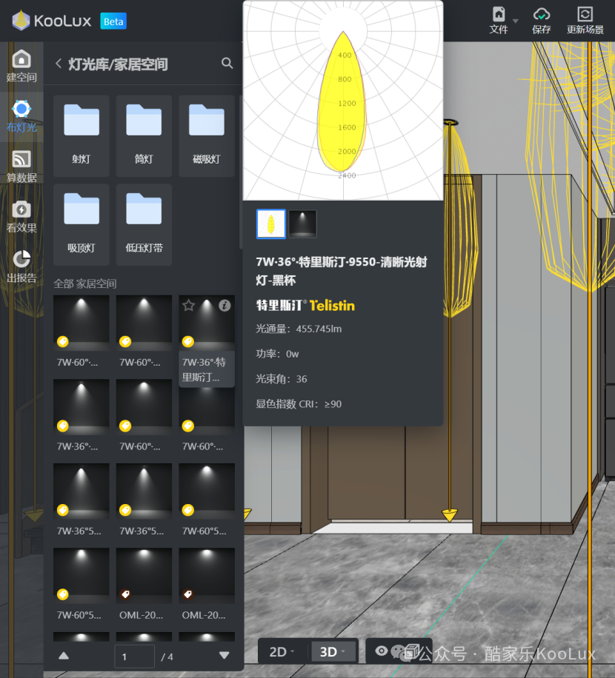Click the 功率: 0w value
This screenshot has width=615, height=678.
click(277, 354)
